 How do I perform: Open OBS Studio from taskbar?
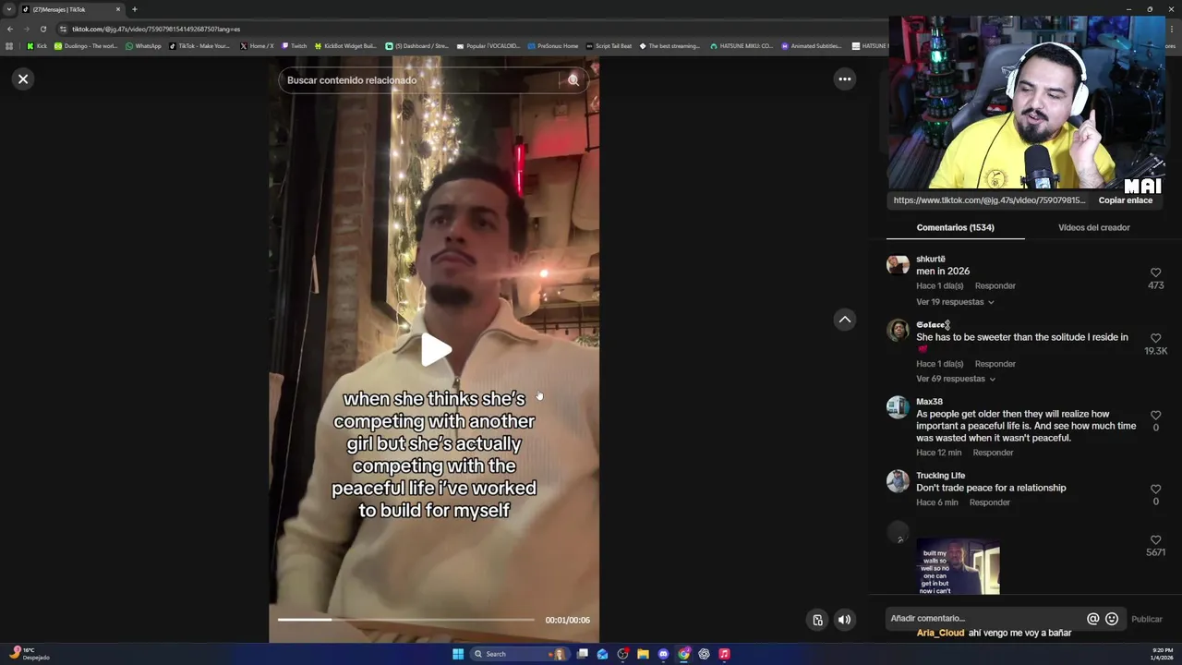(x=622, y=654)
